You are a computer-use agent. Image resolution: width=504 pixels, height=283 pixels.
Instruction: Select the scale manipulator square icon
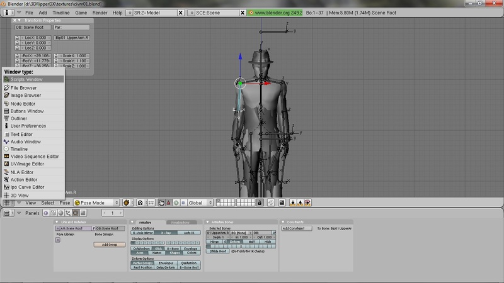click(x=183, y=203)
